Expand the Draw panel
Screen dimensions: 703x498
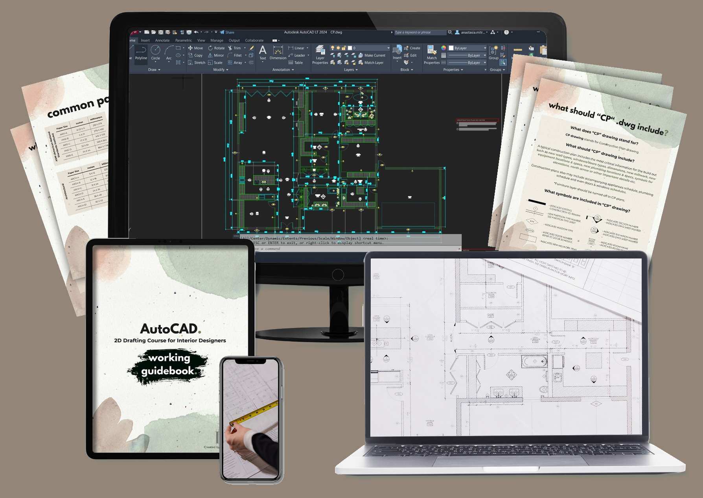154,70
